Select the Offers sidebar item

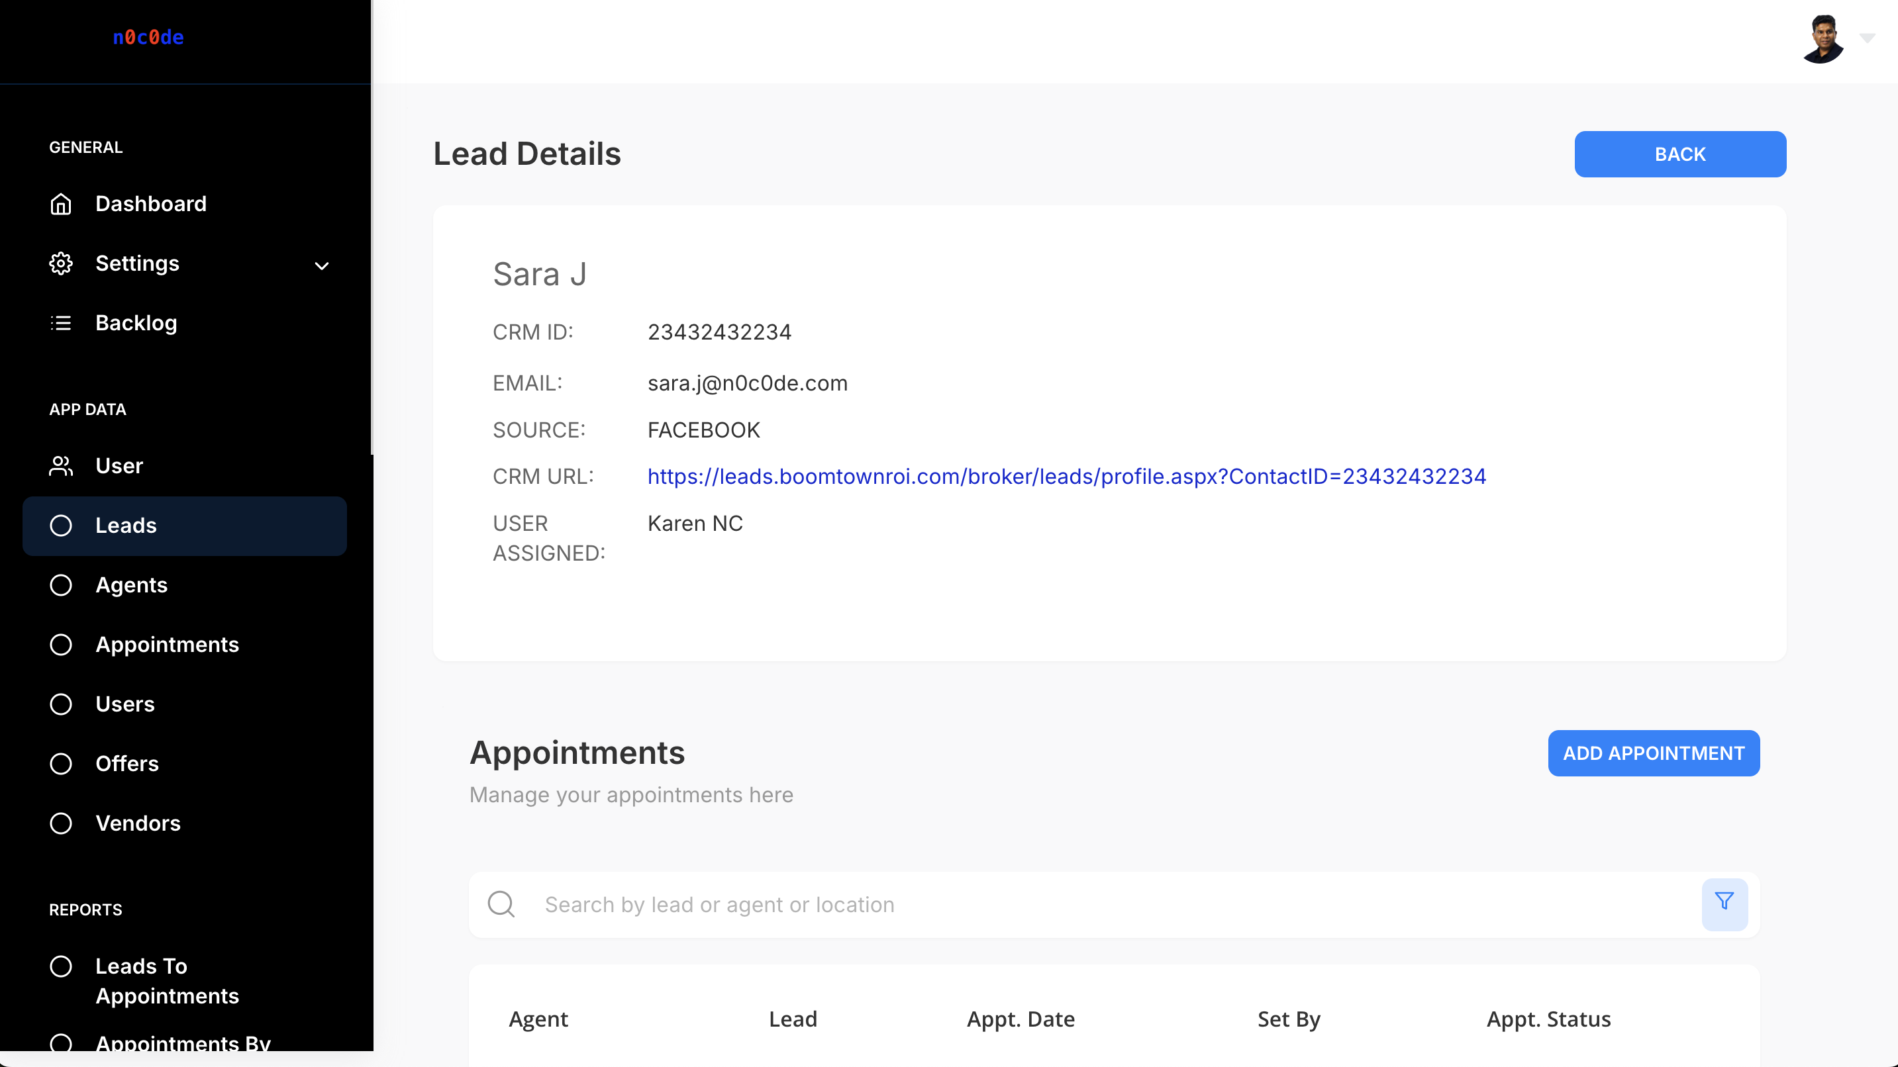[126, 764]
